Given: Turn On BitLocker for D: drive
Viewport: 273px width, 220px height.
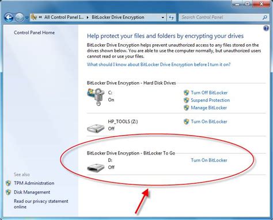Looking at the screenshot, I should pyautogui.click(x=209, y=160).
